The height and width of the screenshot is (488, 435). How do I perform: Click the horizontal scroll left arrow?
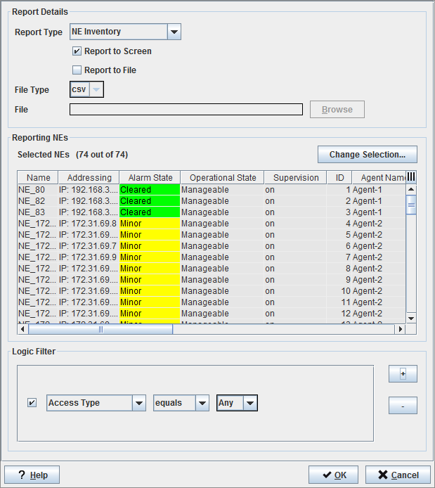click(x=22, y=329)
